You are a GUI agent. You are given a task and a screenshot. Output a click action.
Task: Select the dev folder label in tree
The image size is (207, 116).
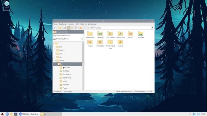[x=61, y=54]
